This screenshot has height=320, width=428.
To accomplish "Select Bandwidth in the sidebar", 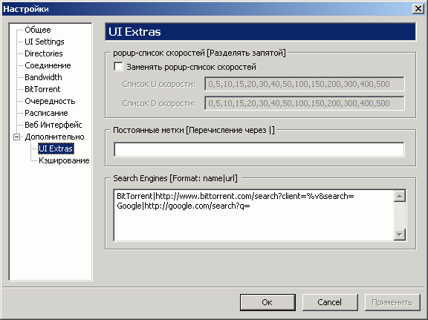I will point(43,77).
